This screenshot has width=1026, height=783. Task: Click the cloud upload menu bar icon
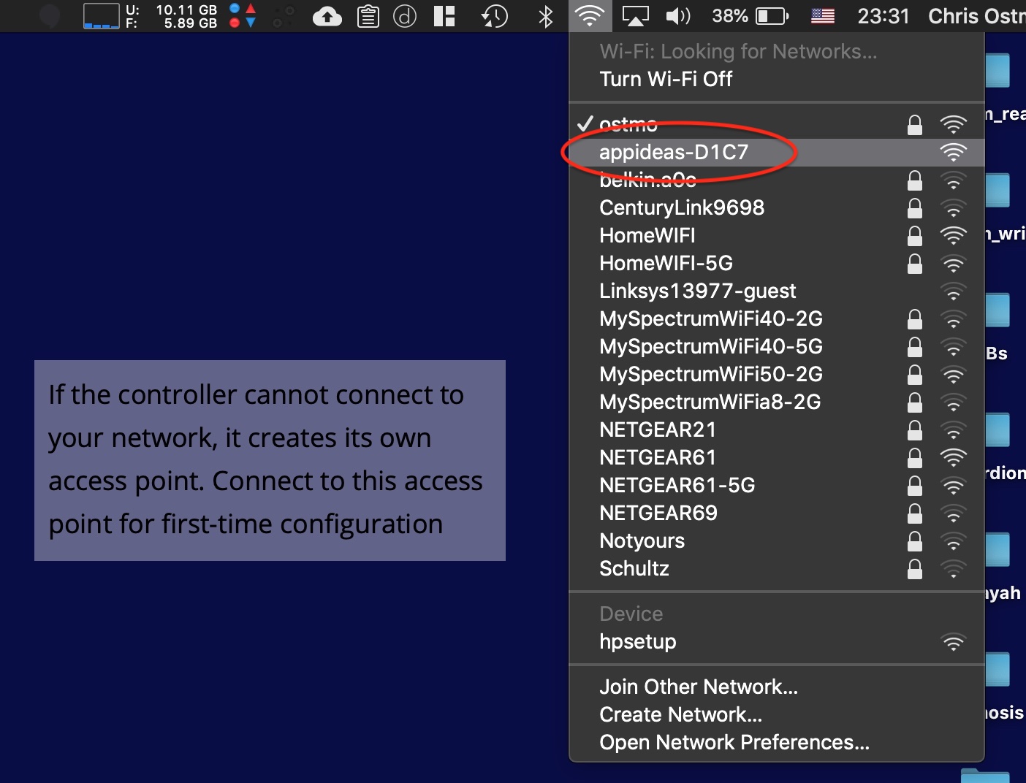pyautogui.click(x=327, y=16)
